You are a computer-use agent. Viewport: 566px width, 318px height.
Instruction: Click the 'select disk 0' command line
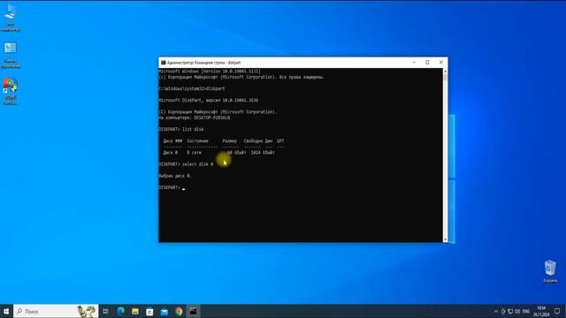point(186,164)
